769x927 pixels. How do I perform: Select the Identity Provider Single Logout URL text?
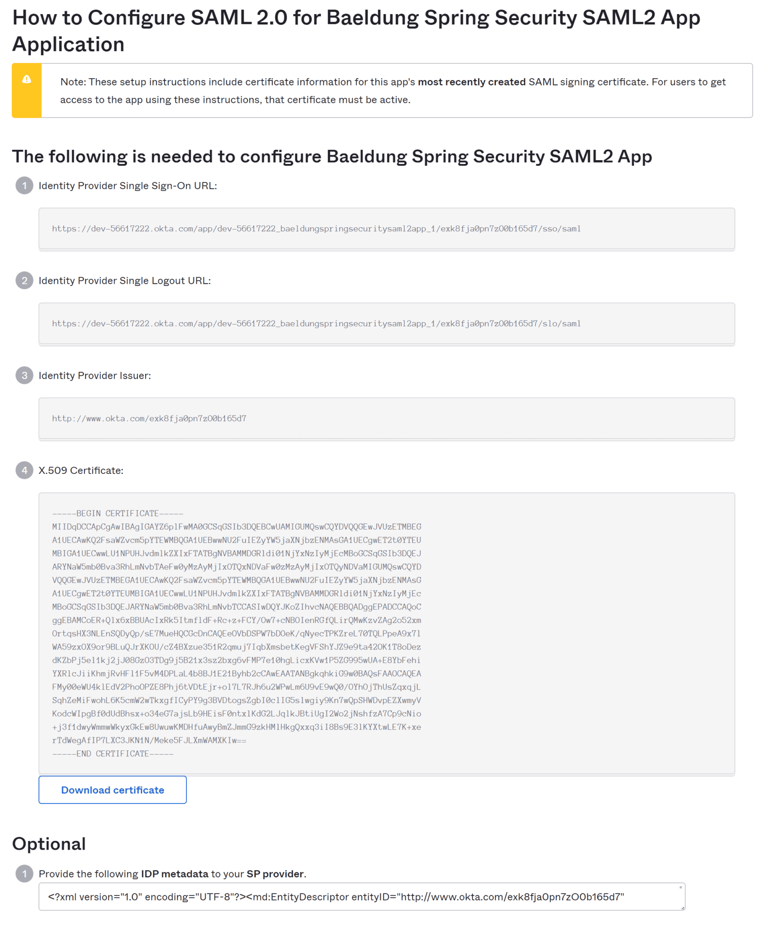(x=316, y=323)
